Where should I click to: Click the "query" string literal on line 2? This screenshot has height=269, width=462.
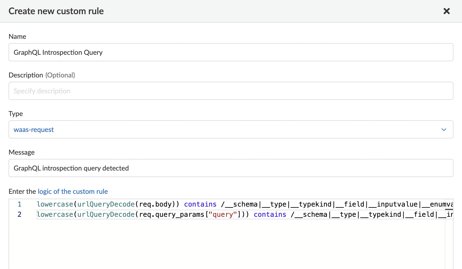pyautogui.click(x=222, y=215)
